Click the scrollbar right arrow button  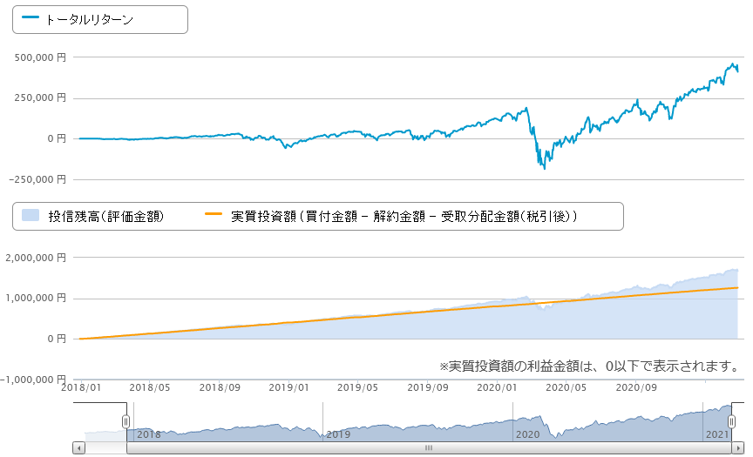pyautogui.click(x=737, y=448)
